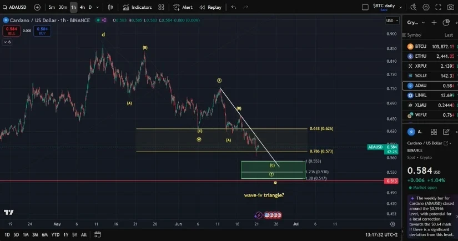Select 1D date range
Viewport: 458px width, 241px height.
7,234
